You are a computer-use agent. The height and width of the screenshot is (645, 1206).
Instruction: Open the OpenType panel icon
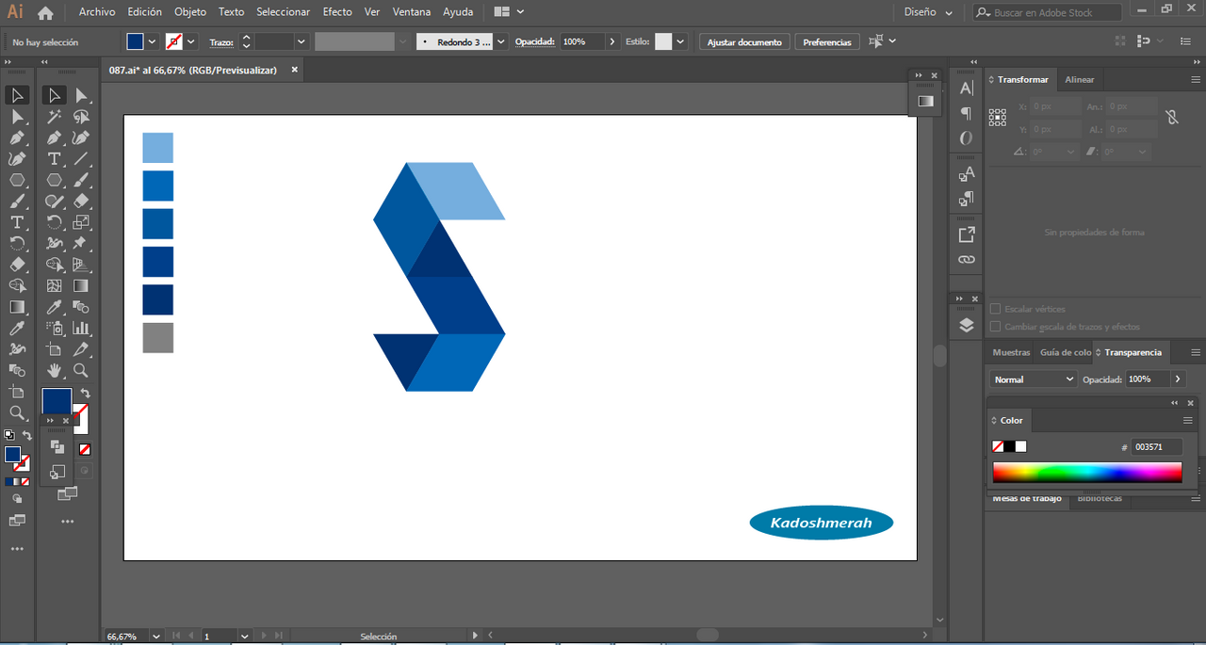point(966,138)
